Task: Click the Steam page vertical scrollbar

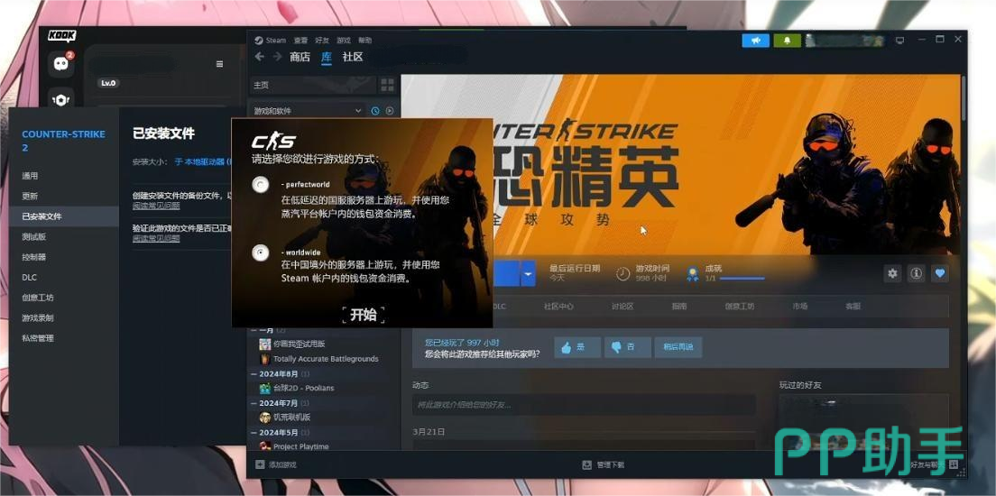Action: (x=963, y=98)
